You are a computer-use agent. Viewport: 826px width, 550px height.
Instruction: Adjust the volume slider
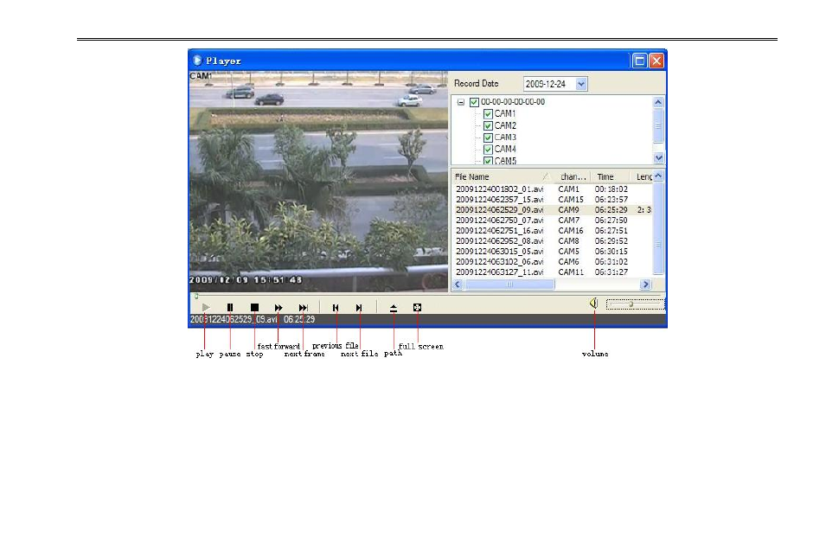636,304
